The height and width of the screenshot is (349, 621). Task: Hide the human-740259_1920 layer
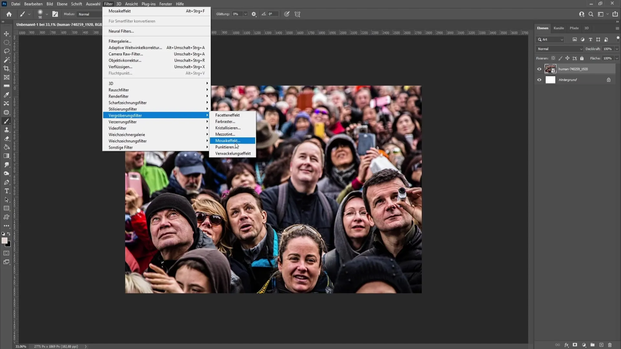coord(539,69)
